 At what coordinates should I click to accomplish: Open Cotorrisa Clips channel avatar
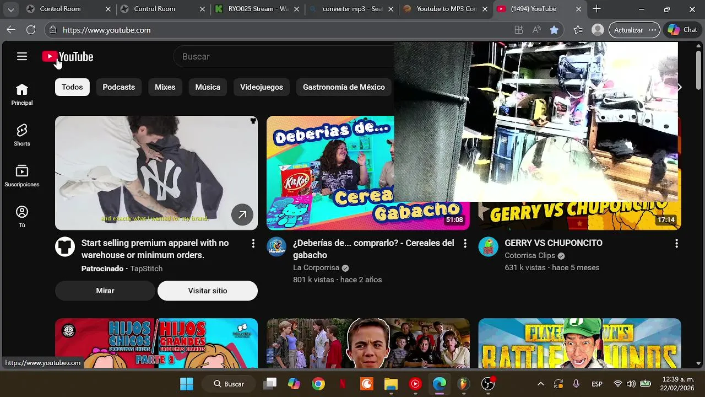tap(488, 246)
